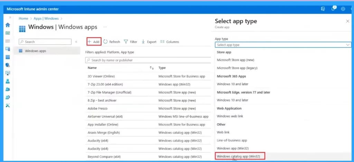Open the Filter option
Image resolution: width=354 pixels, height=162 pixels.
tap(131, 42)
